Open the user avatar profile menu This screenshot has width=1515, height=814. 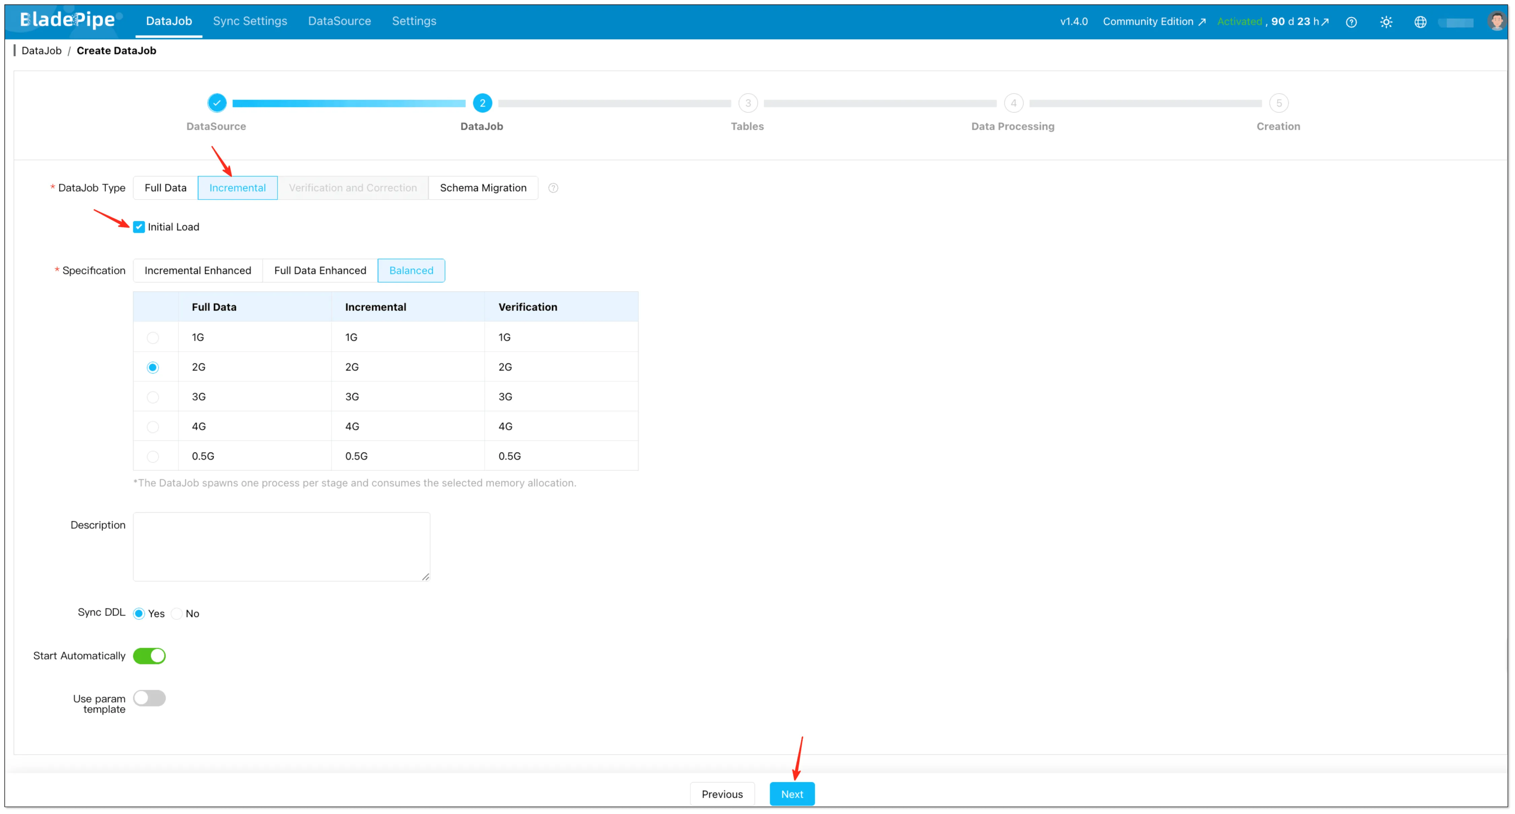click(1496, 22)
